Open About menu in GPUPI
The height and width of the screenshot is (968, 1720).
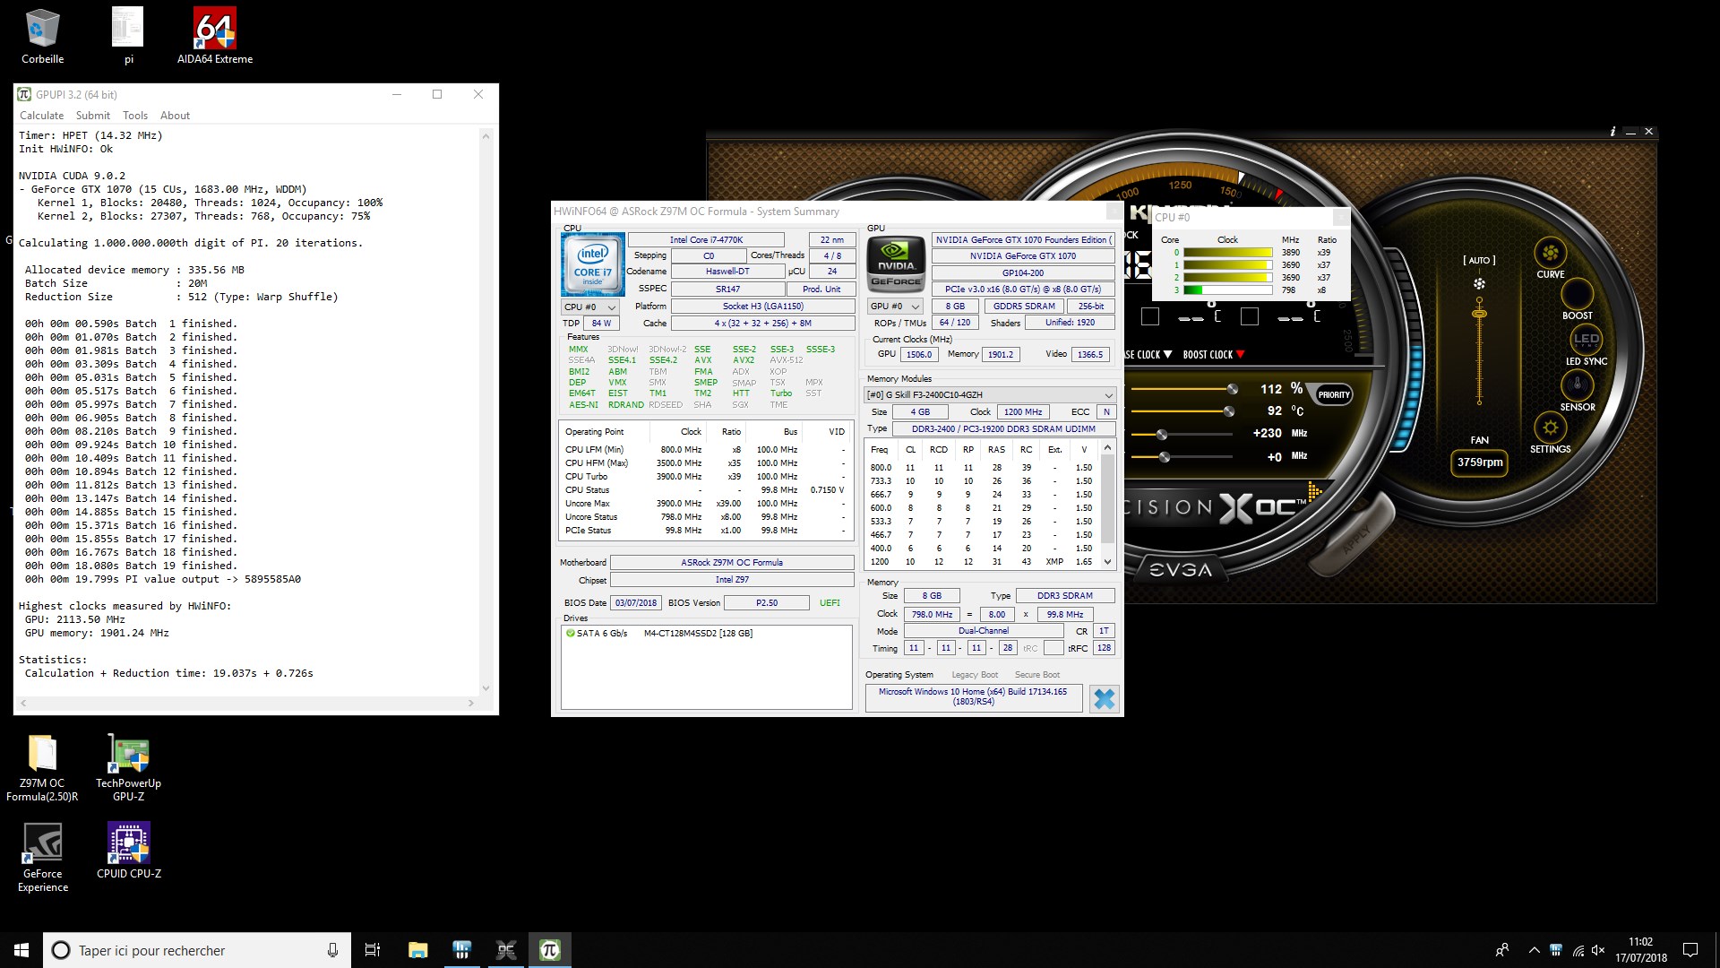(x=175, y=116)
